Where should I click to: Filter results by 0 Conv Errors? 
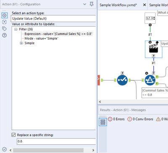coord(140,119)
